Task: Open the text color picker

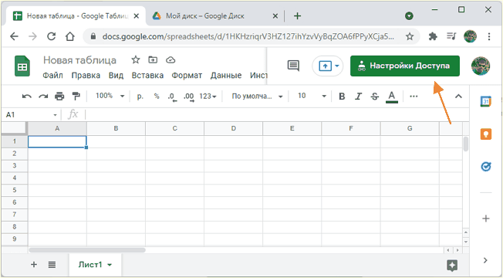Action: (391, 97)
